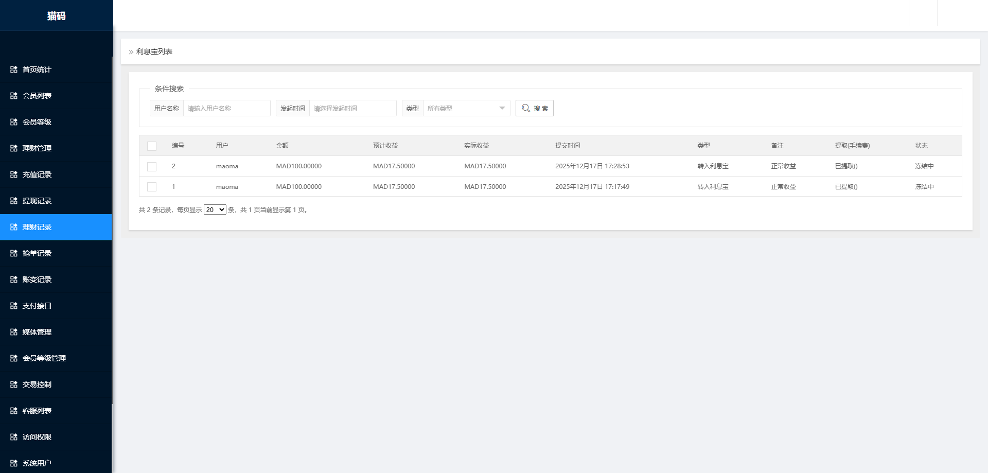Select 支付接口 in the sidebar
This screenshot has width=988, height=473.
click(x=36, y=306)
